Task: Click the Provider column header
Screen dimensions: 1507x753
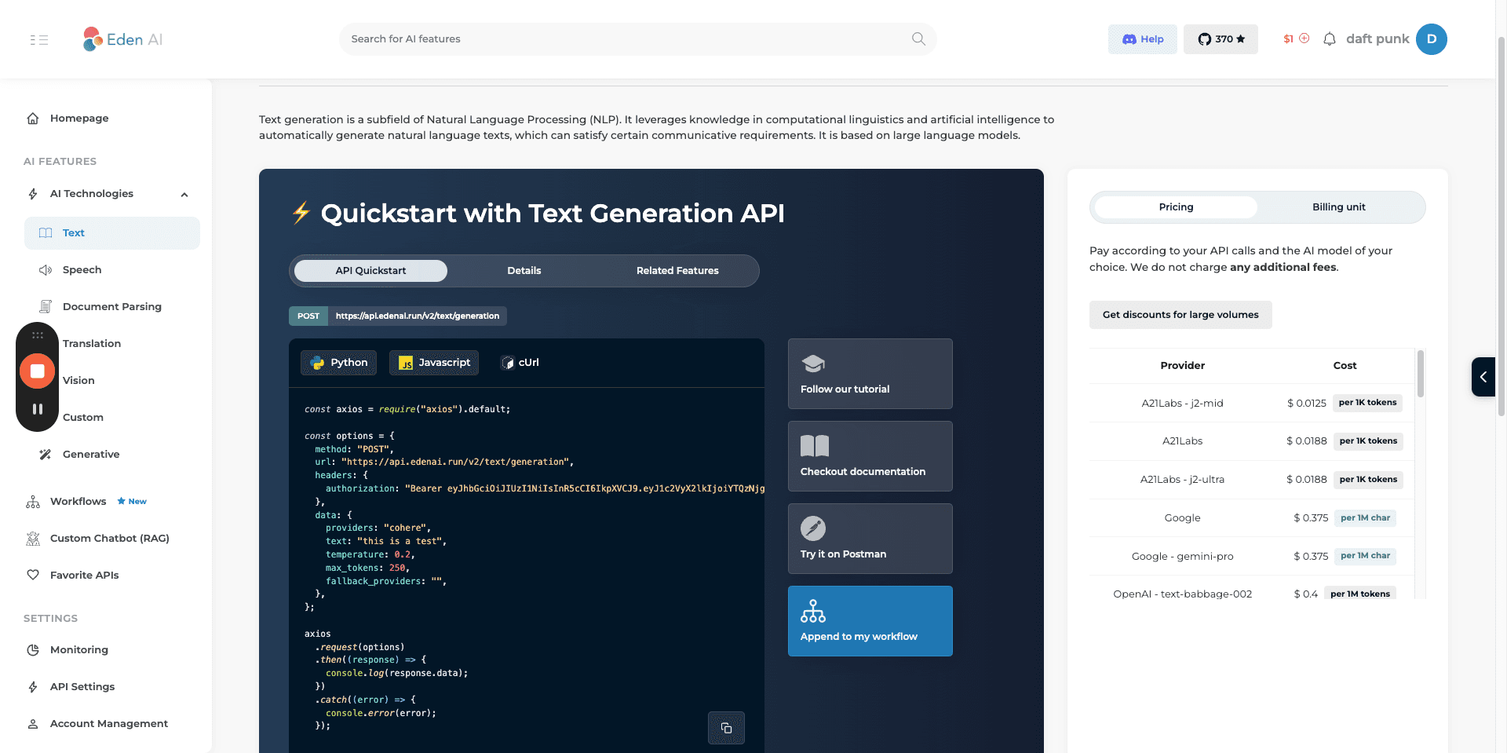Action: [1182, 366]
